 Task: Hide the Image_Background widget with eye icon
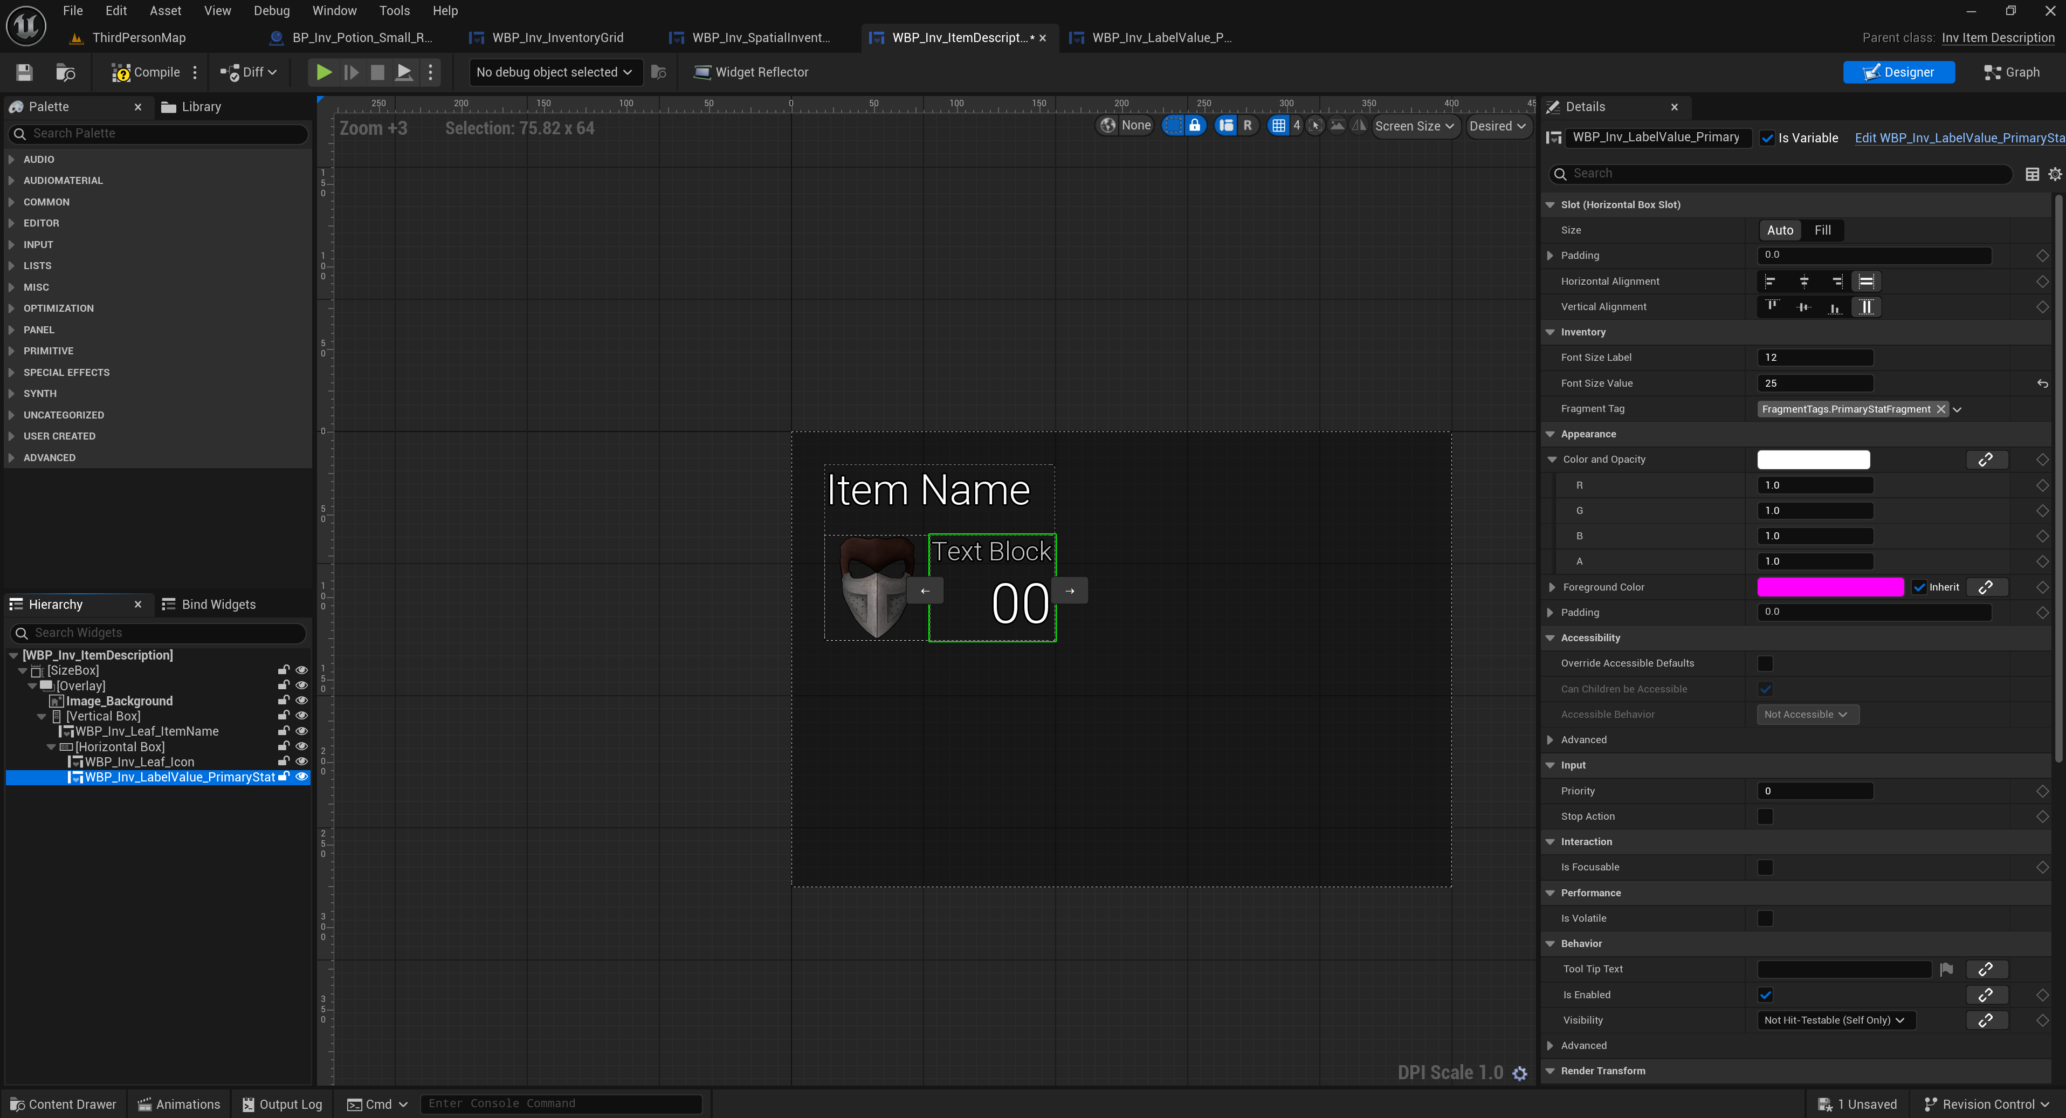click(301, 701)
